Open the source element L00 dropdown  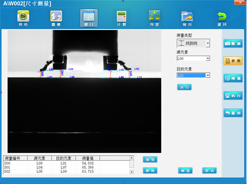tap(208, 59)
